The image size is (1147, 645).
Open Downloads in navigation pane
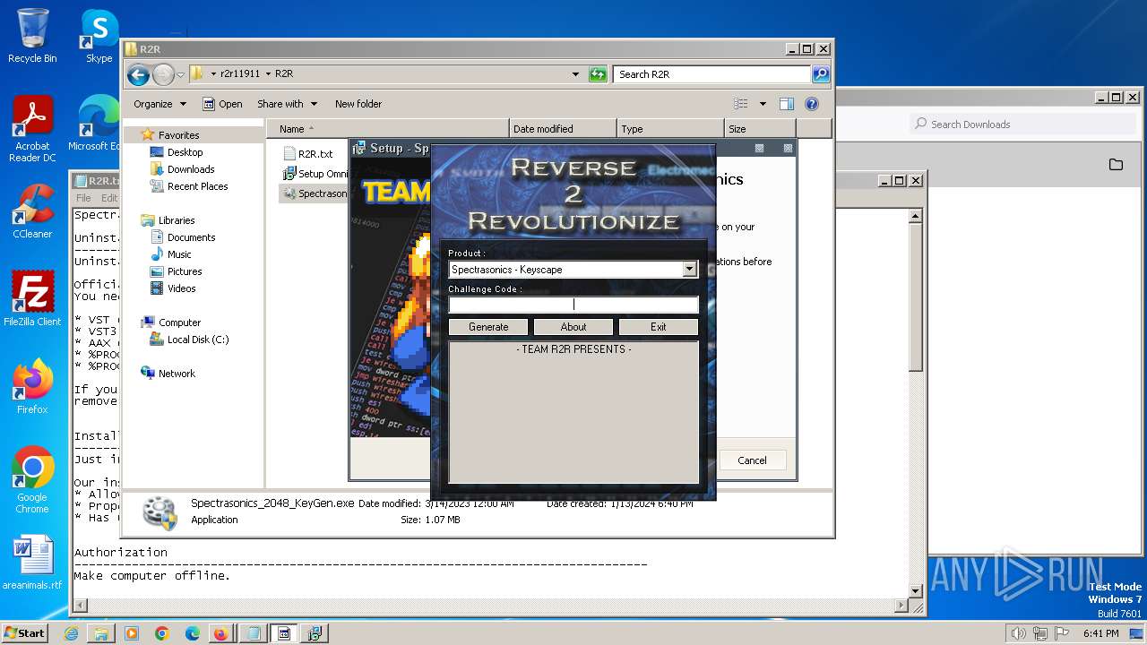click(x=191, y=169)
